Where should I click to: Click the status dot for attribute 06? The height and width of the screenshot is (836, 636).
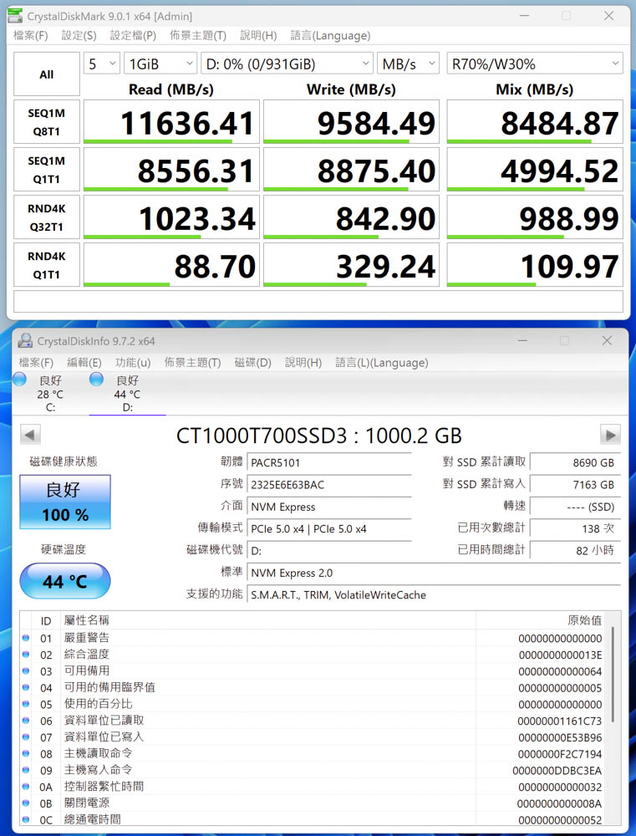[26, 721]
